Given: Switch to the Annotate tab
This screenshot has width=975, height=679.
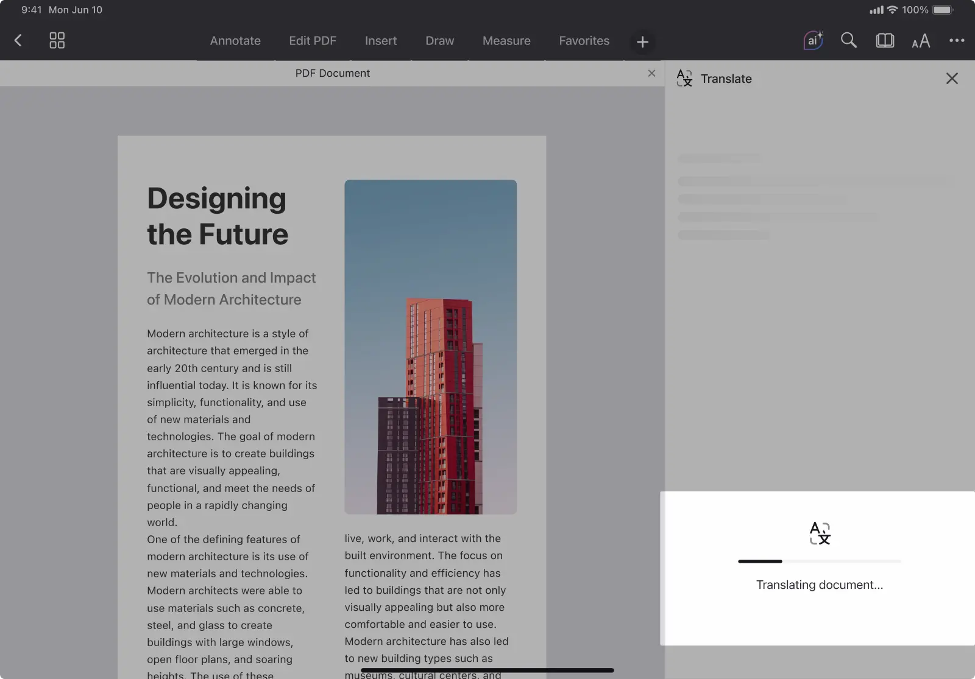Looking at the screenshot, I should 235,41.
